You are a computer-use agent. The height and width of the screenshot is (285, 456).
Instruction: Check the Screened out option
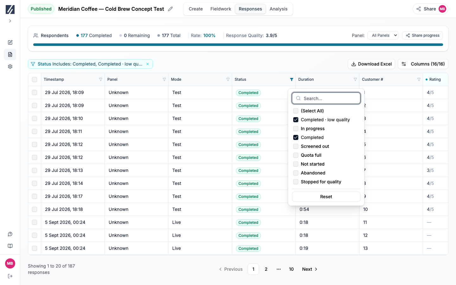coord(296,146)
